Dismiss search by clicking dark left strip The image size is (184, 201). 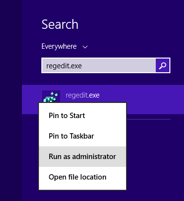pyautogui.click(x=11, y=100)
